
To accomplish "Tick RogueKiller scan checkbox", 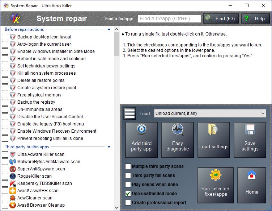I will coord(5,176).
